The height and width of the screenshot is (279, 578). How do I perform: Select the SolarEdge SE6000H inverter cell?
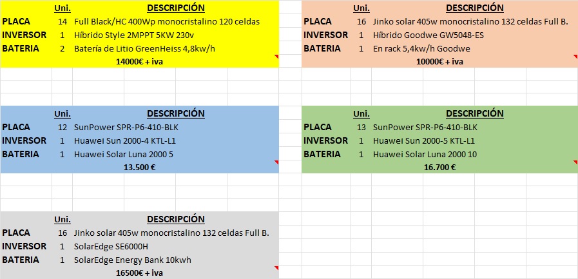(x=111, y=246)
